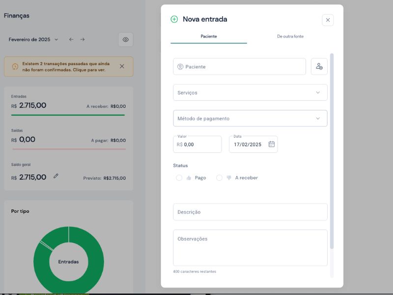393x295 pixels.
Task: Select the A receber status radio button
Action: coord(220,178)
